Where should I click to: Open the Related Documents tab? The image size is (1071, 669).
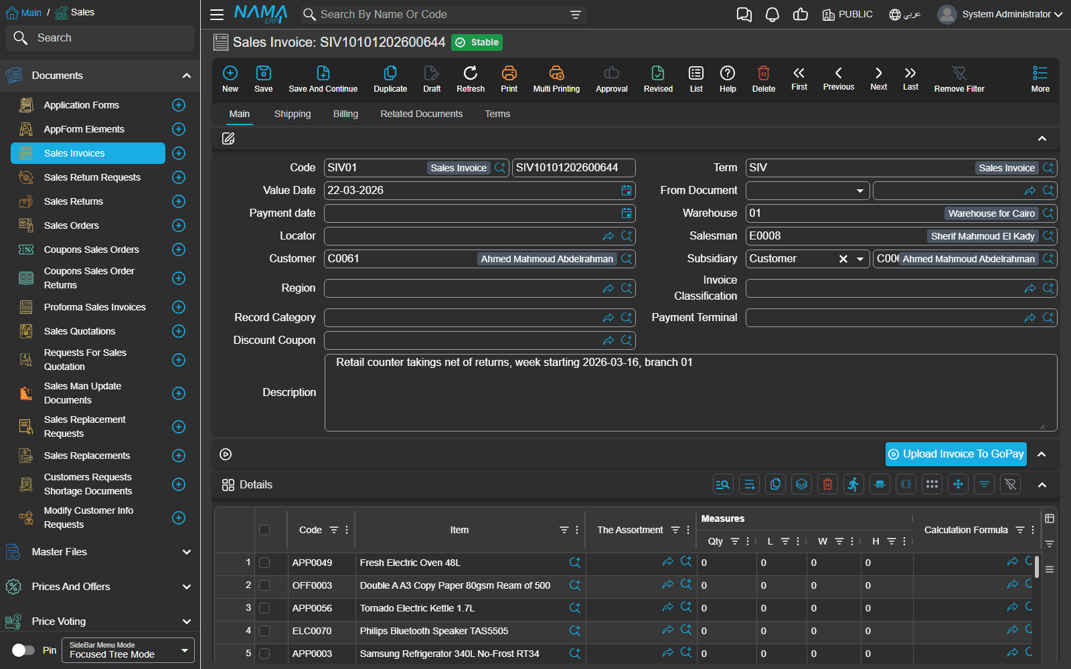(x=422, y=114)
